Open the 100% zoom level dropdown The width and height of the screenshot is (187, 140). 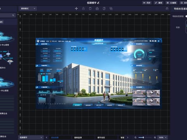162,137
